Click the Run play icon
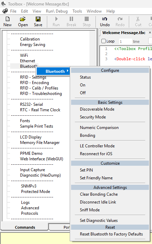This screenshot has height=244, width=152. [56, 19]
